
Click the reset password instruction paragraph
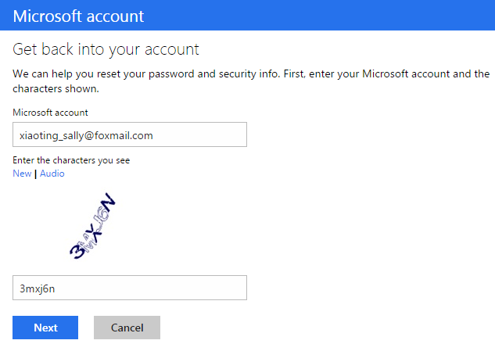tap(251, 81)
